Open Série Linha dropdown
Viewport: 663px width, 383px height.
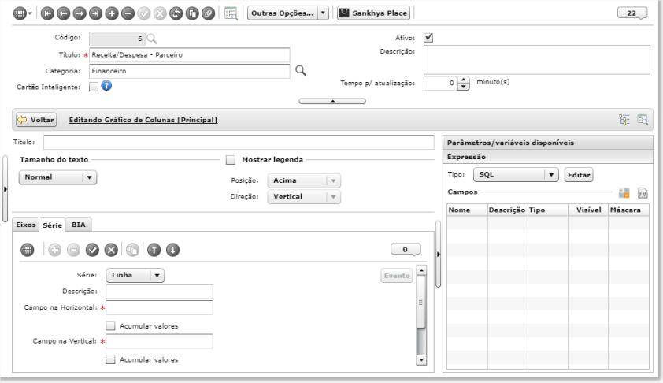pyautogui.click(x=135, y=276)
